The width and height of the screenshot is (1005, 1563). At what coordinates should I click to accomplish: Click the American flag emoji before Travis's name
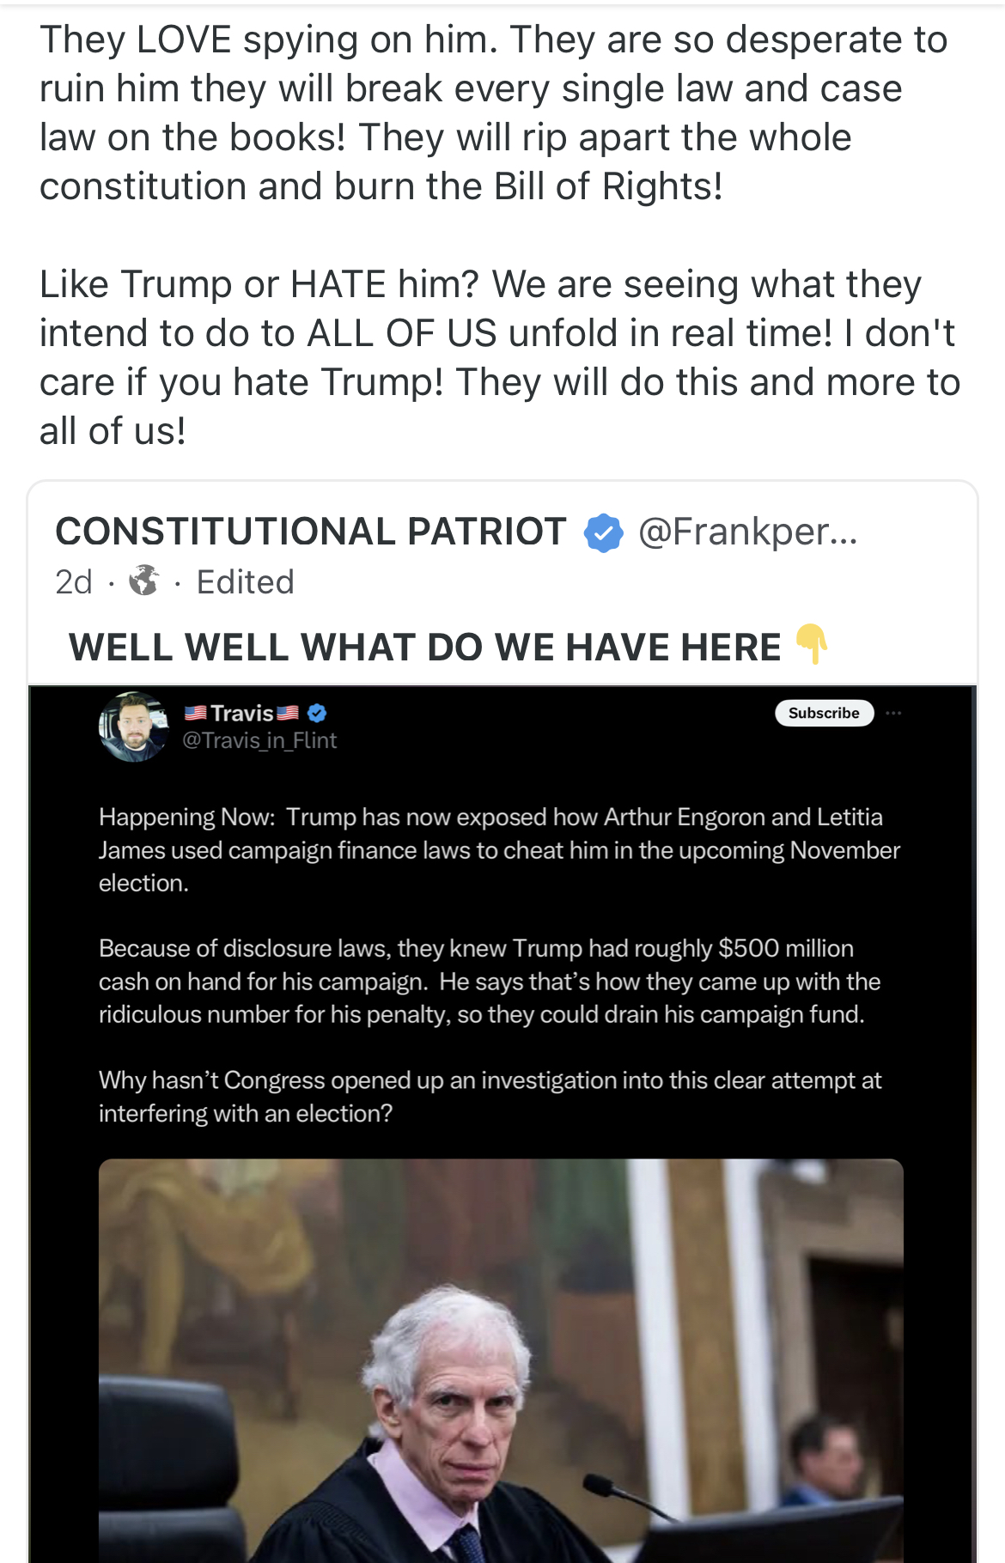click(196, 712)
